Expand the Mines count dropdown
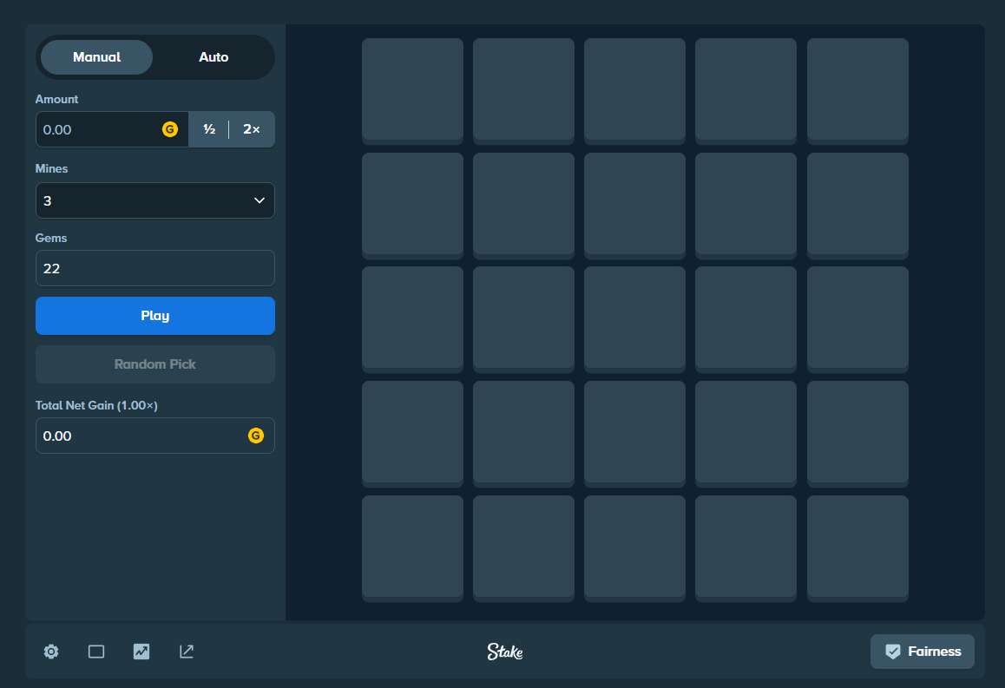This screenshot has height=688, width=1005. [x=155, y=200]
